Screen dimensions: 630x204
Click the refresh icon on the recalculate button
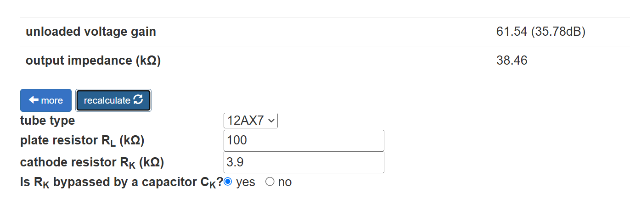pyautogui.click(x=138, y=100)
